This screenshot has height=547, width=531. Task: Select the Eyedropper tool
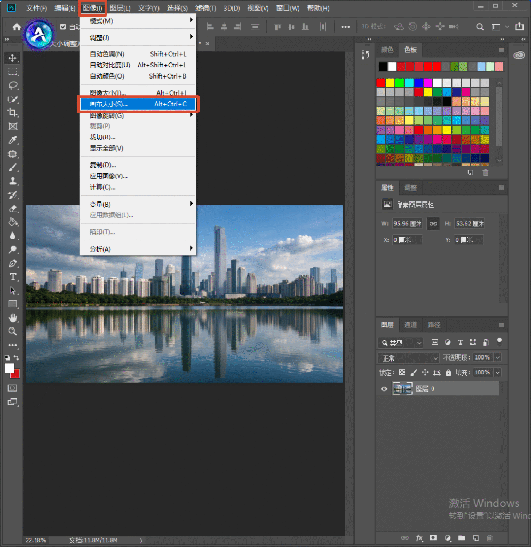[x=13, y=140]
